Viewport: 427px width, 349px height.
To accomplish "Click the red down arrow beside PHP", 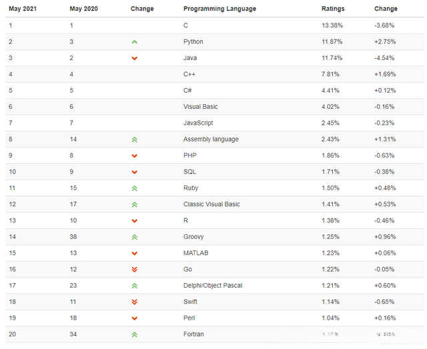I will 135,156.
